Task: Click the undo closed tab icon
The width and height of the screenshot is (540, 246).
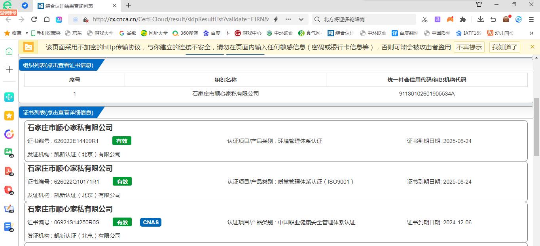Action: (x=493, y=19)
